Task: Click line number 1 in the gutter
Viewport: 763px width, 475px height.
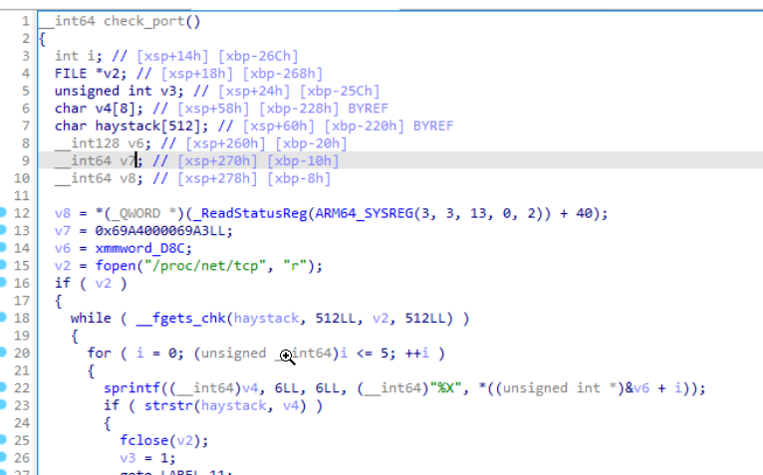Action: [25, 21]
